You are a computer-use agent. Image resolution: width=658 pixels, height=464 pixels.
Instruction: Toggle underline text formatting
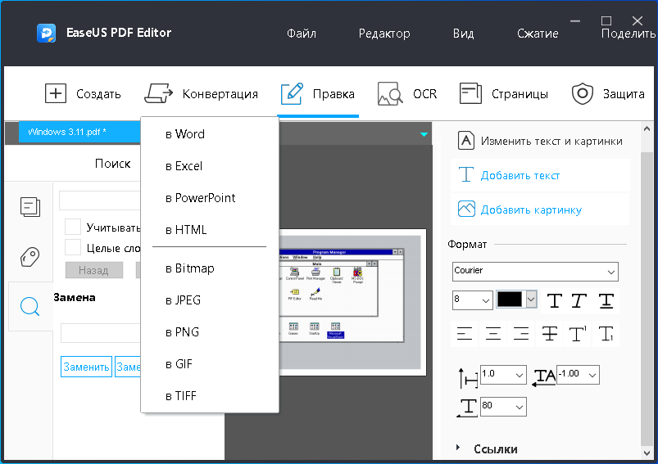(606, 300)
